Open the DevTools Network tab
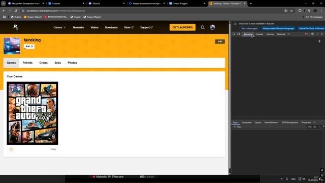Image resolution: width=325 pixels, height=183 pixels. (281, 34)
